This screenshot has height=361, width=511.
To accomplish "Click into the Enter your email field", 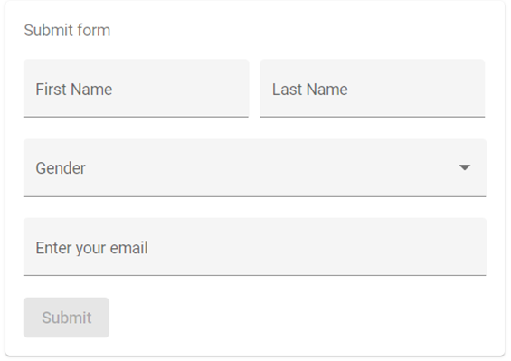I will (254, 247).
